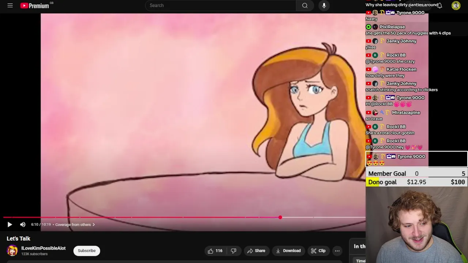Image resolution: width=468 pixels, height=263 pixels.
Task: Click the Search input field
Action: click(220, 5)
